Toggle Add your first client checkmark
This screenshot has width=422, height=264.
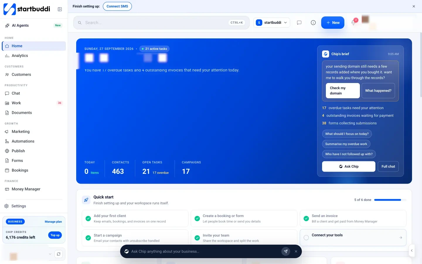click(x=88, y=219)
